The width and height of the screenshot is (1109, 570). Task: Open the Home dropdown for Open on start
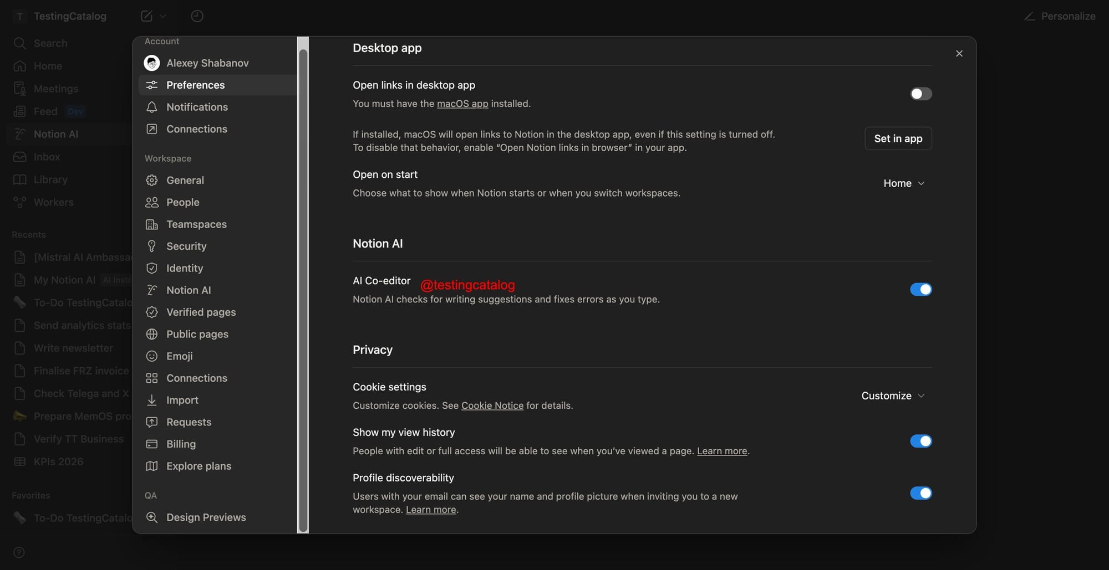[904, 183]
